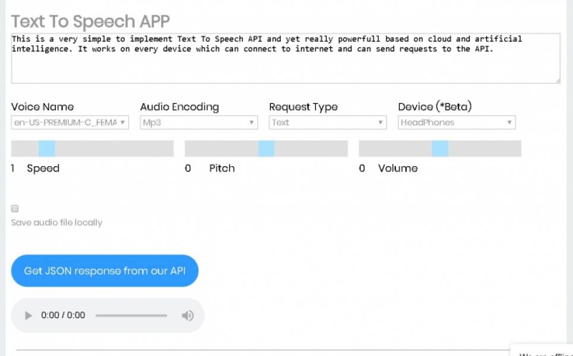
Task: Open the Voice Name dropdown
Action: [70, 123]
